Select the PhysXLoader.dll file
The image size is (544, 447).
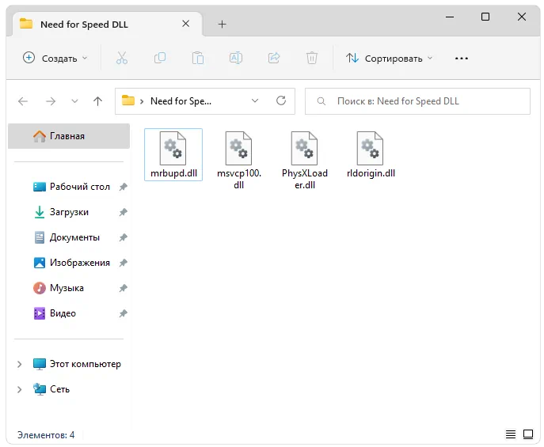pyautogui.click(x=305, y=161)
